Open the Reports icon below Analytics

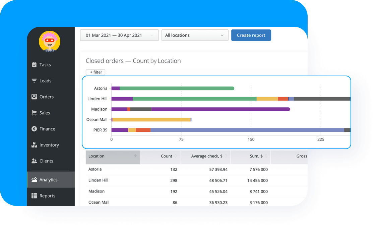(x=34, y=196)
